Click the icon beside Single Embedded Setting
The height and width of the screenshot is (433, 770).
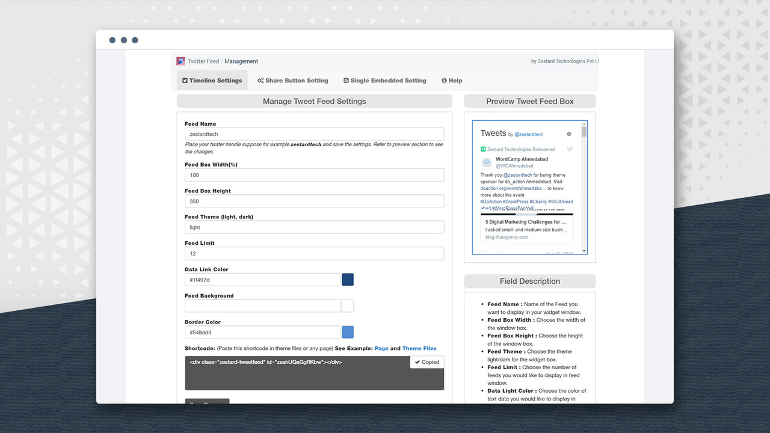tap(346, 80)
